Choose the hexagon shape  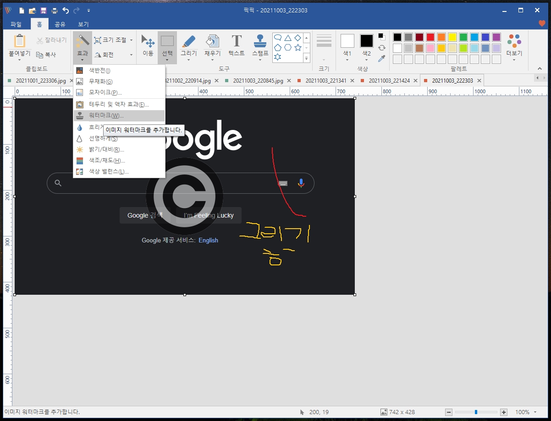coord(288,47)
